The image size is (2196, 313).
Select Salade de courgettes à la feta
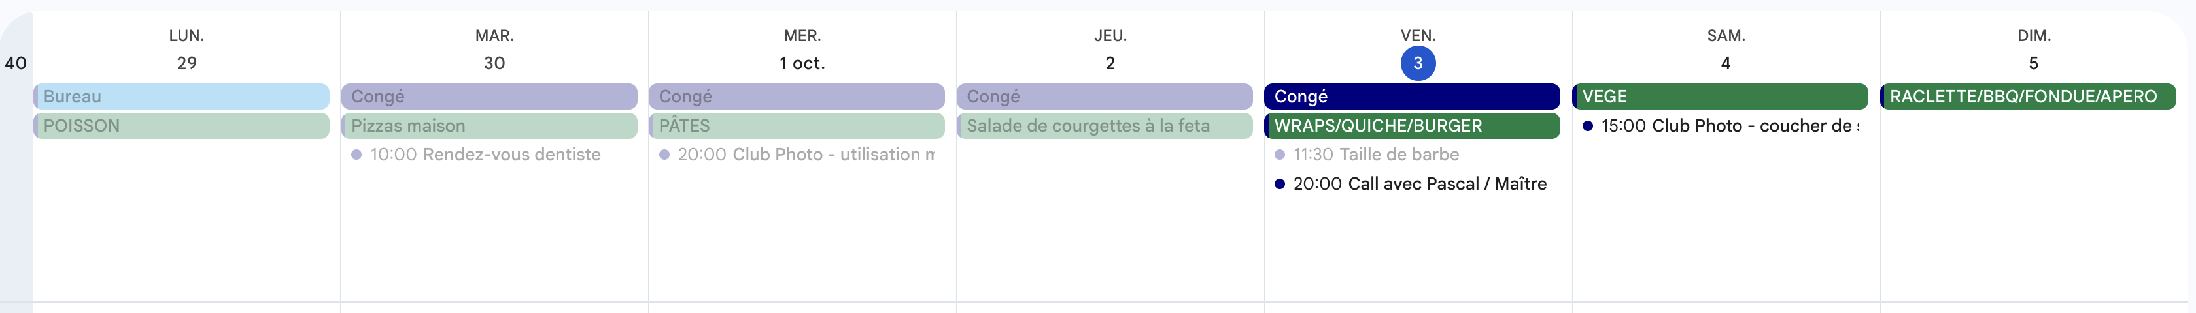(x=1104, y=126)
